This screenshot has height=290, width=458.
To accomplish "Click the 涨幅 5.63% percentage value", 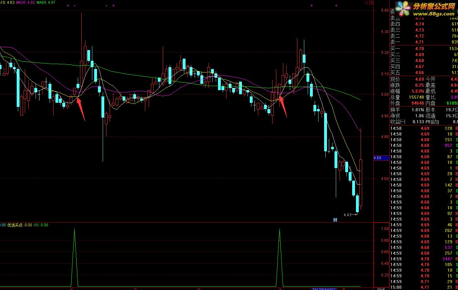I will pyautogui.click(x=418, y=91).
